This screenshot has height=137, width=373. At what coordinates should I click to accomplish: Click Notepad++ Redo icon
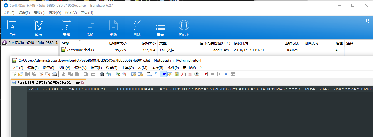point(93,74)
